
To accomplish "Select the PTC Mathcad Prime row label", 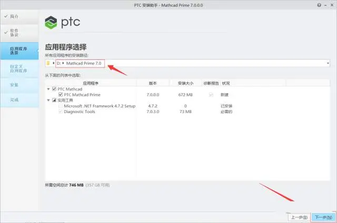I will 82,95.
